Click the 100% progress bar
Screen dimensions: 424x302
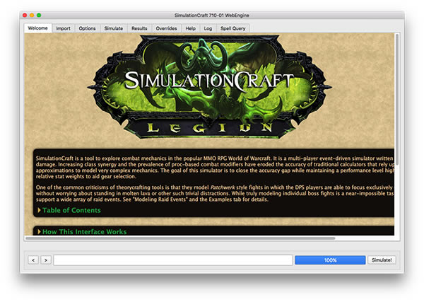click(330, 260)
